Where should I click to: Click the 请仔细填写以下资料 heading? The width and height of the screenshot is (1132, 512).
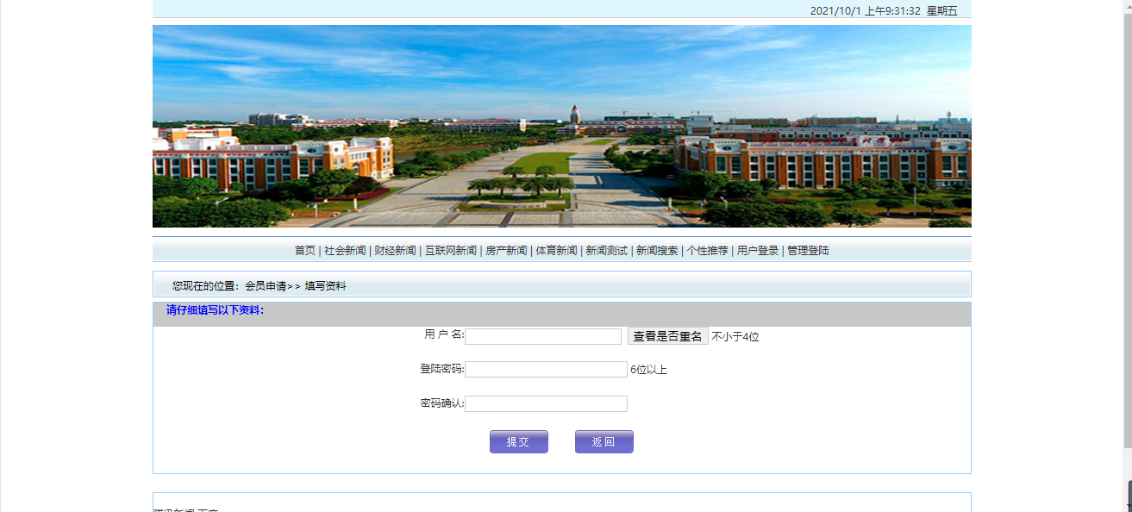coord(216,310)
